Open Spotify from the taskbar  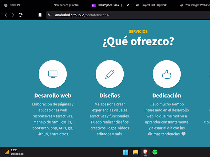155,152
